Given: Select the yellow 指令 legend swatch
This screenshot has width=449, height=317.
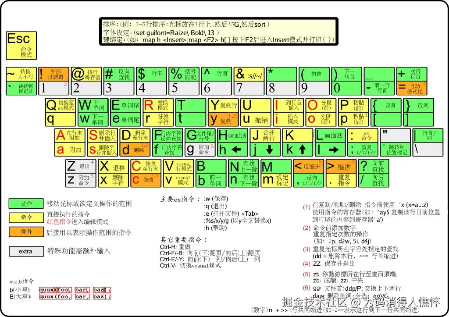Looking at the screenshot, I should (26, 217).
